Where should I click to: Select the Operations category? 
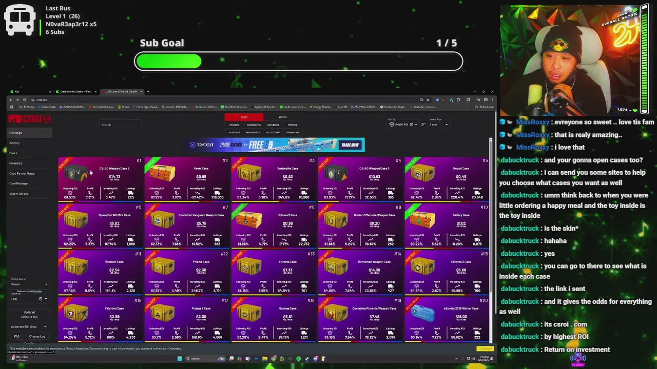(293, 132)
